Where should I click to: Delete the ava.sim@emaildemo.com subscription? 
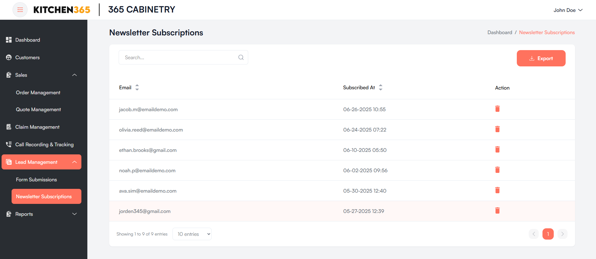coord(497,190)
